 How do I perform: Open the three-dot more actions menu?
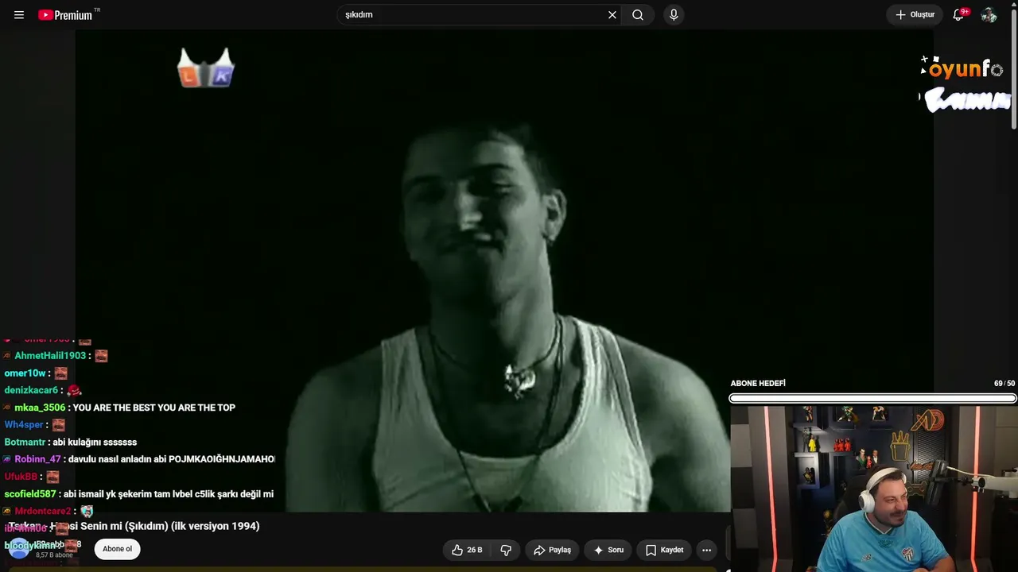pyautogui.click(x=706, y=550)
